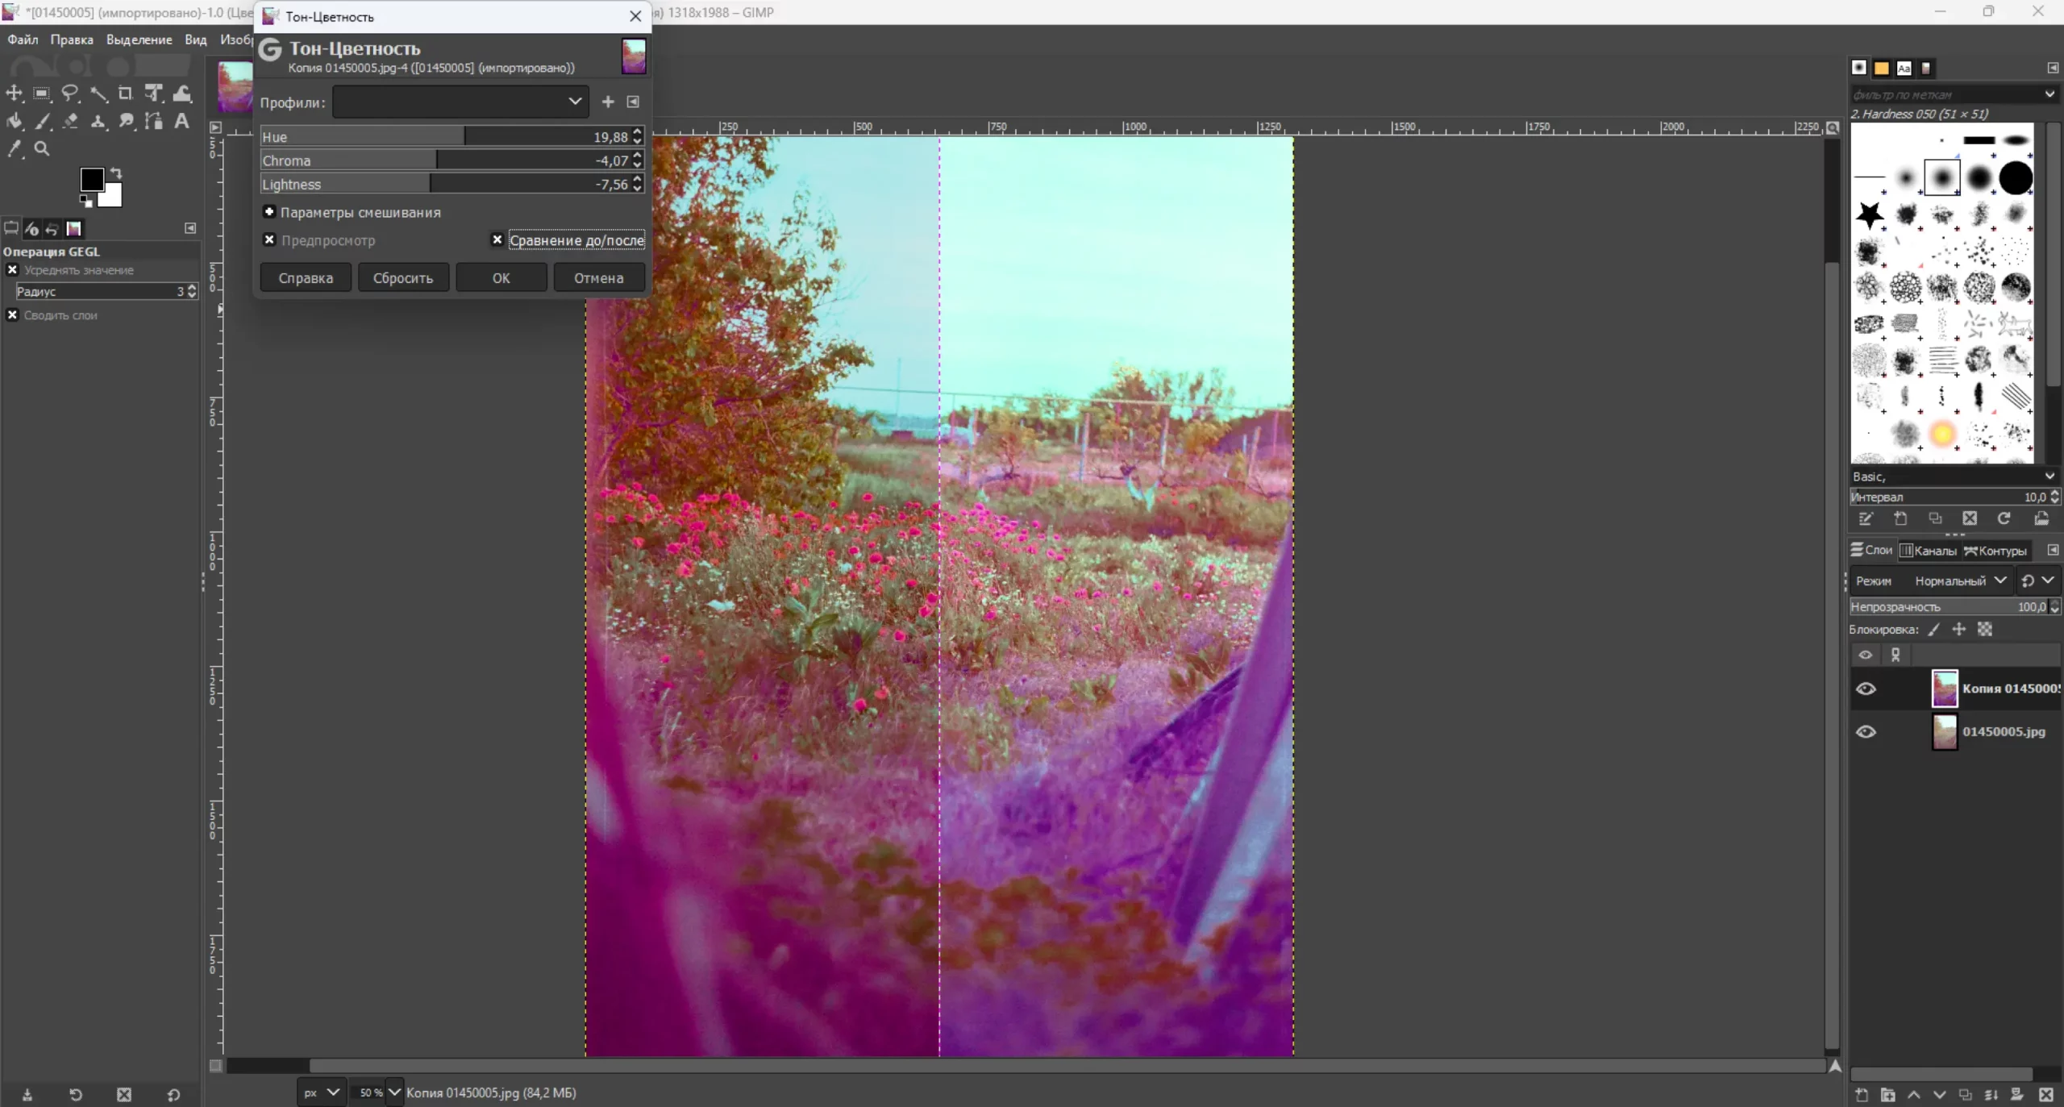
Task: Disable the Сравнение до/после split view
Action: (497, 240)
